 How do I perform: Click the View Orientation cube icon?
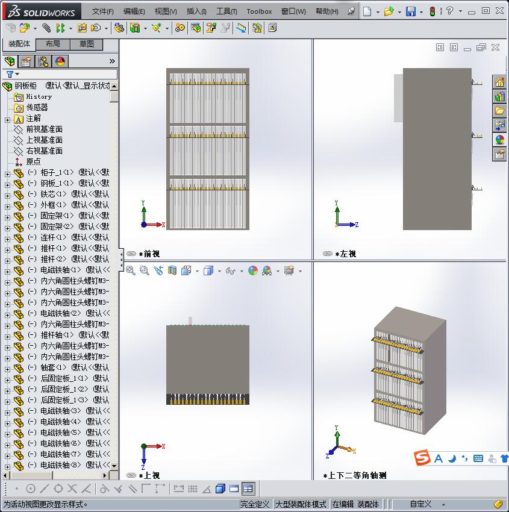tap(186, 270)
